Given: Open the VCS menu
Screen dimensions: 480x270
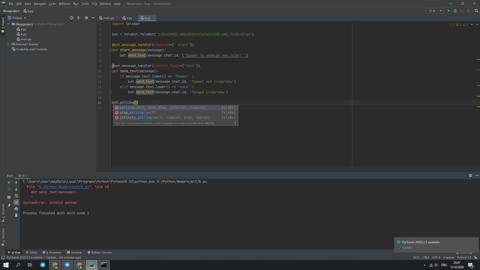Looking at the screenshot, I should (94, 3).
